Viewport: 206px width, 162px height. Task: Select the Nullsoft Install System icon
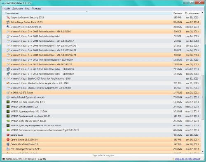[x=8, y=97]
